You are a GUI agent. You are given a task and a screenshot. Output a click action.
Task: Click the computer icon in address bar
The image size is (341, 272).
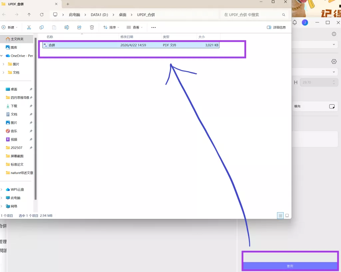pos(55,15)
